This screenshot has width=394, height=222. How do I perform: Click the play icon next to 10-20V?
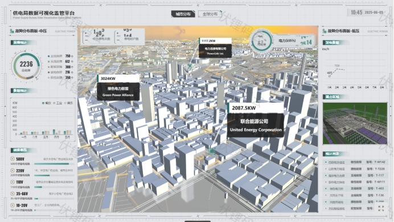pyautogui.click(x=13, y=205)
